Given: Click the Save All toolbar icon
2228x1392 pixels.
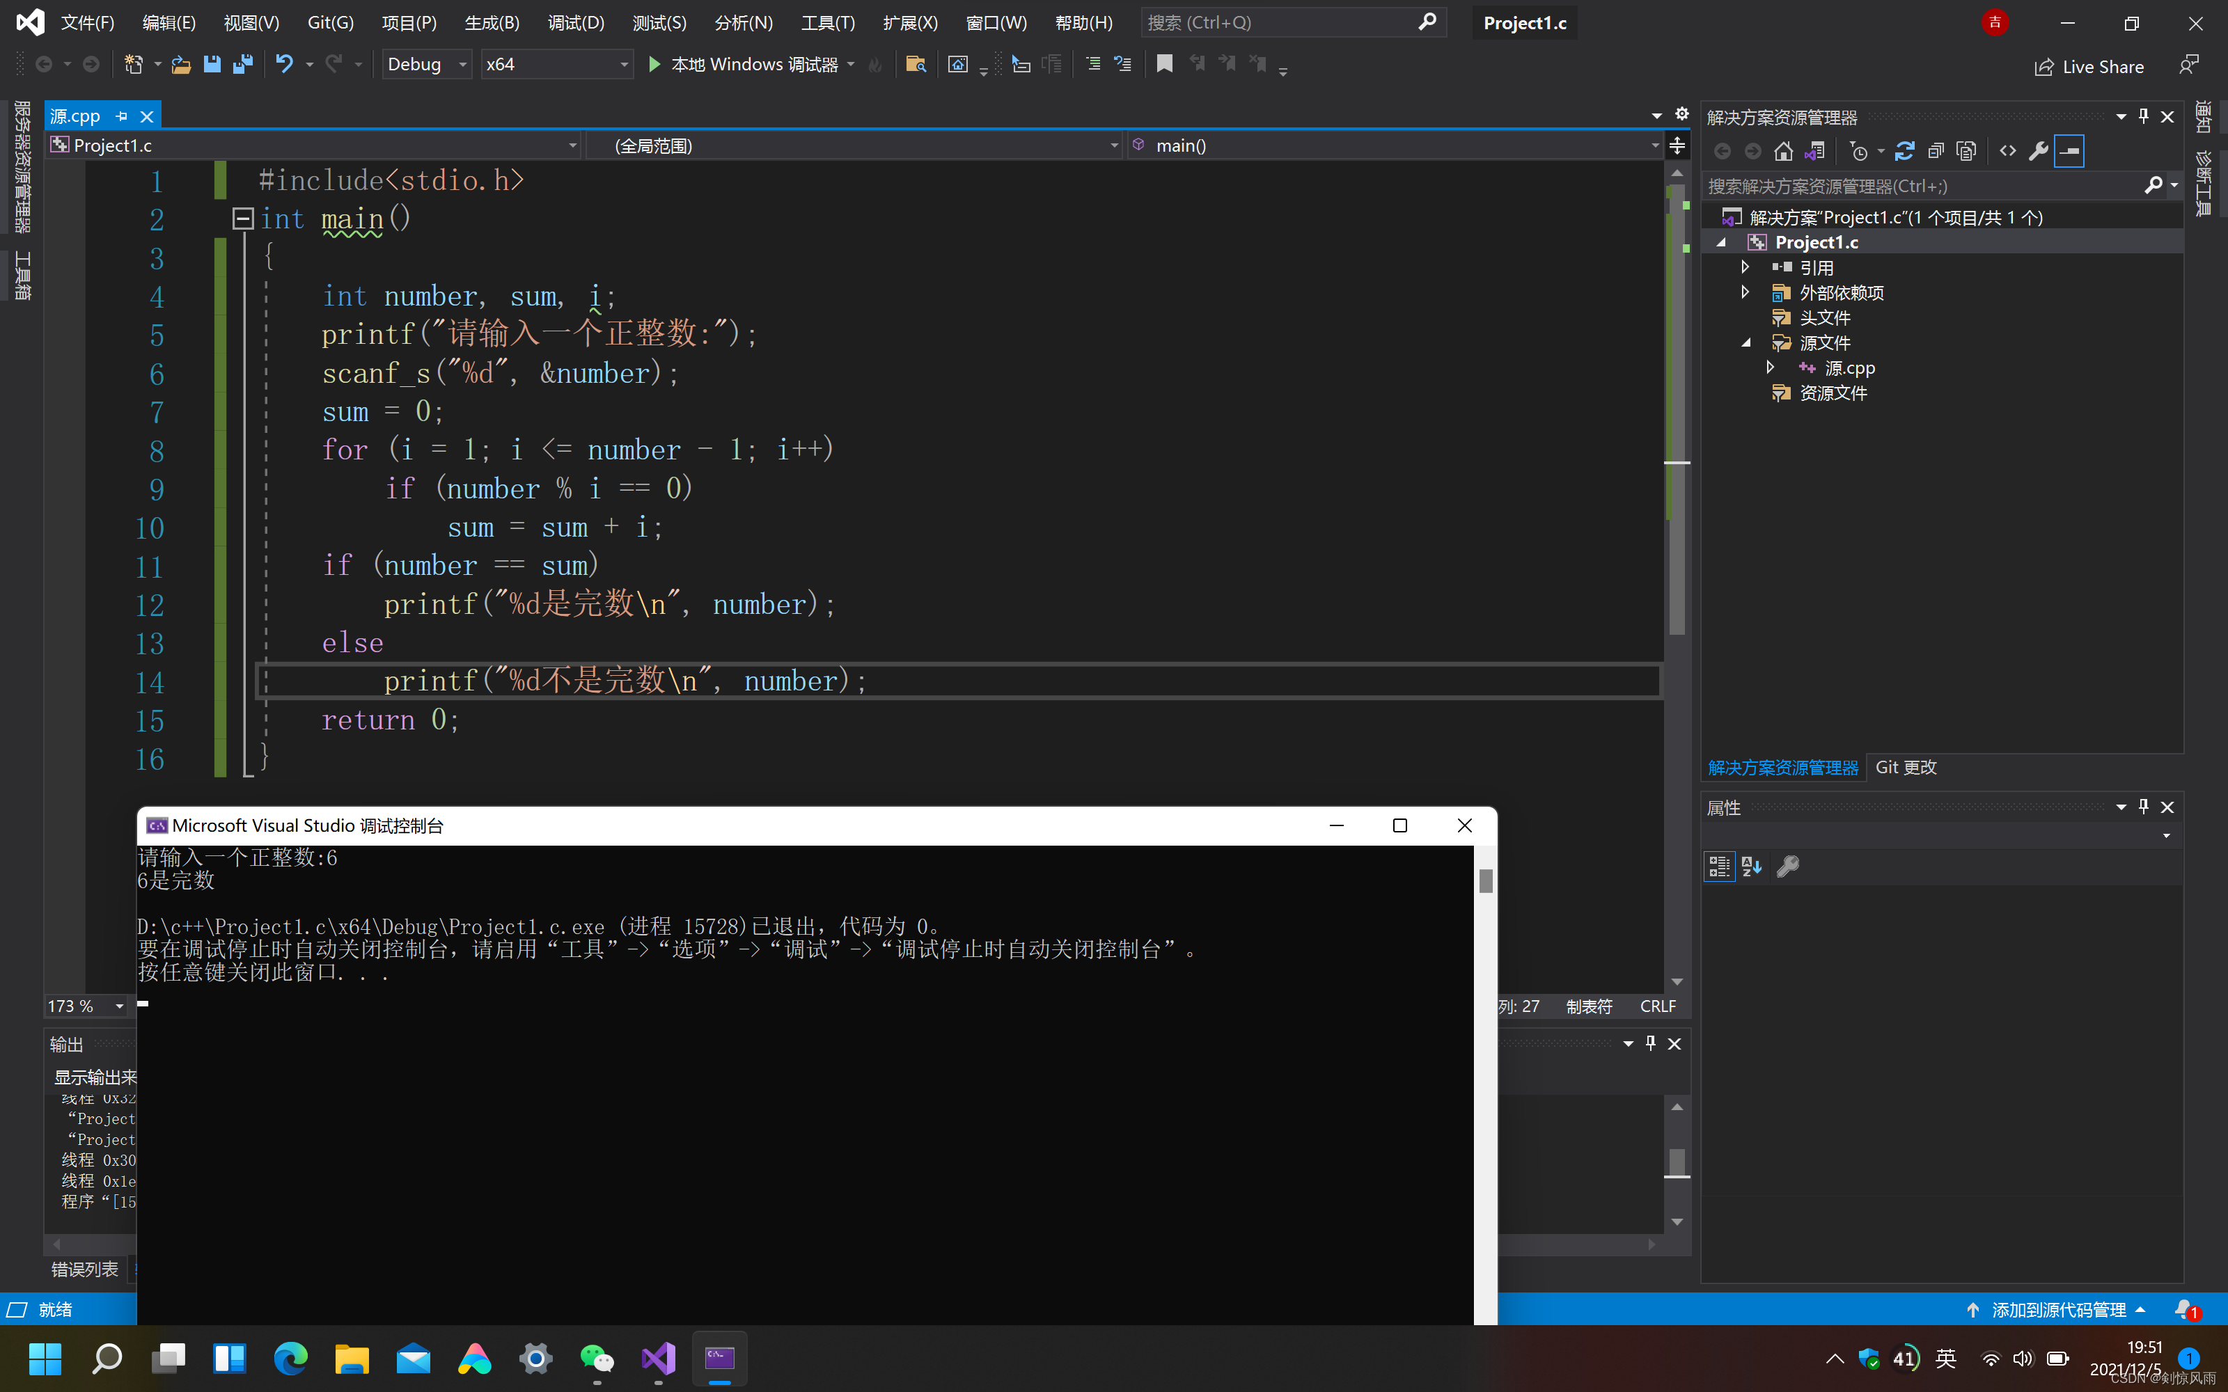Looking at the screenshot, I should coord(243,65).
